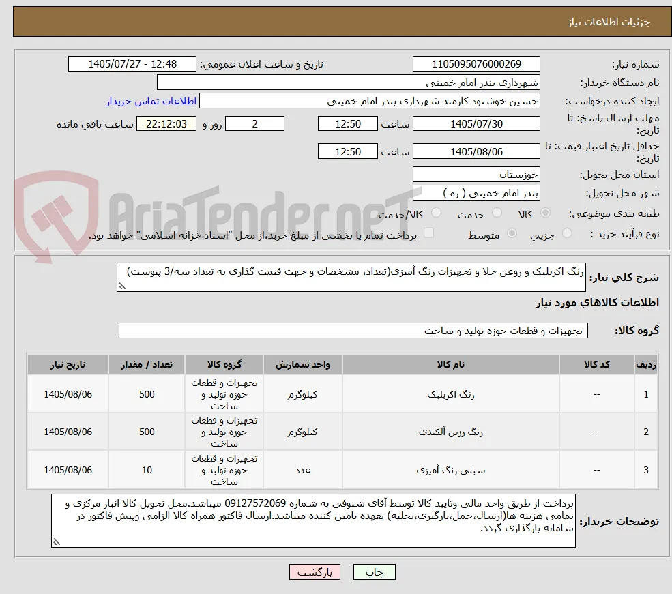The width and height of the screenshot is (672, 594).
Task: Click the گروه کالا column header in table
Action: tap(224, 364)
